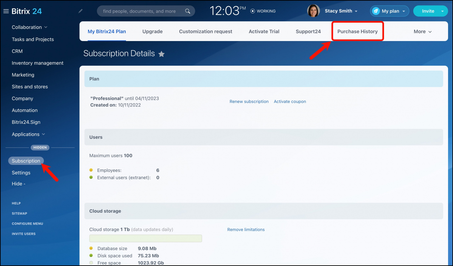Open the Upgrade tab
This screenshot has width=453, height=266.
(x=153, y=31)
